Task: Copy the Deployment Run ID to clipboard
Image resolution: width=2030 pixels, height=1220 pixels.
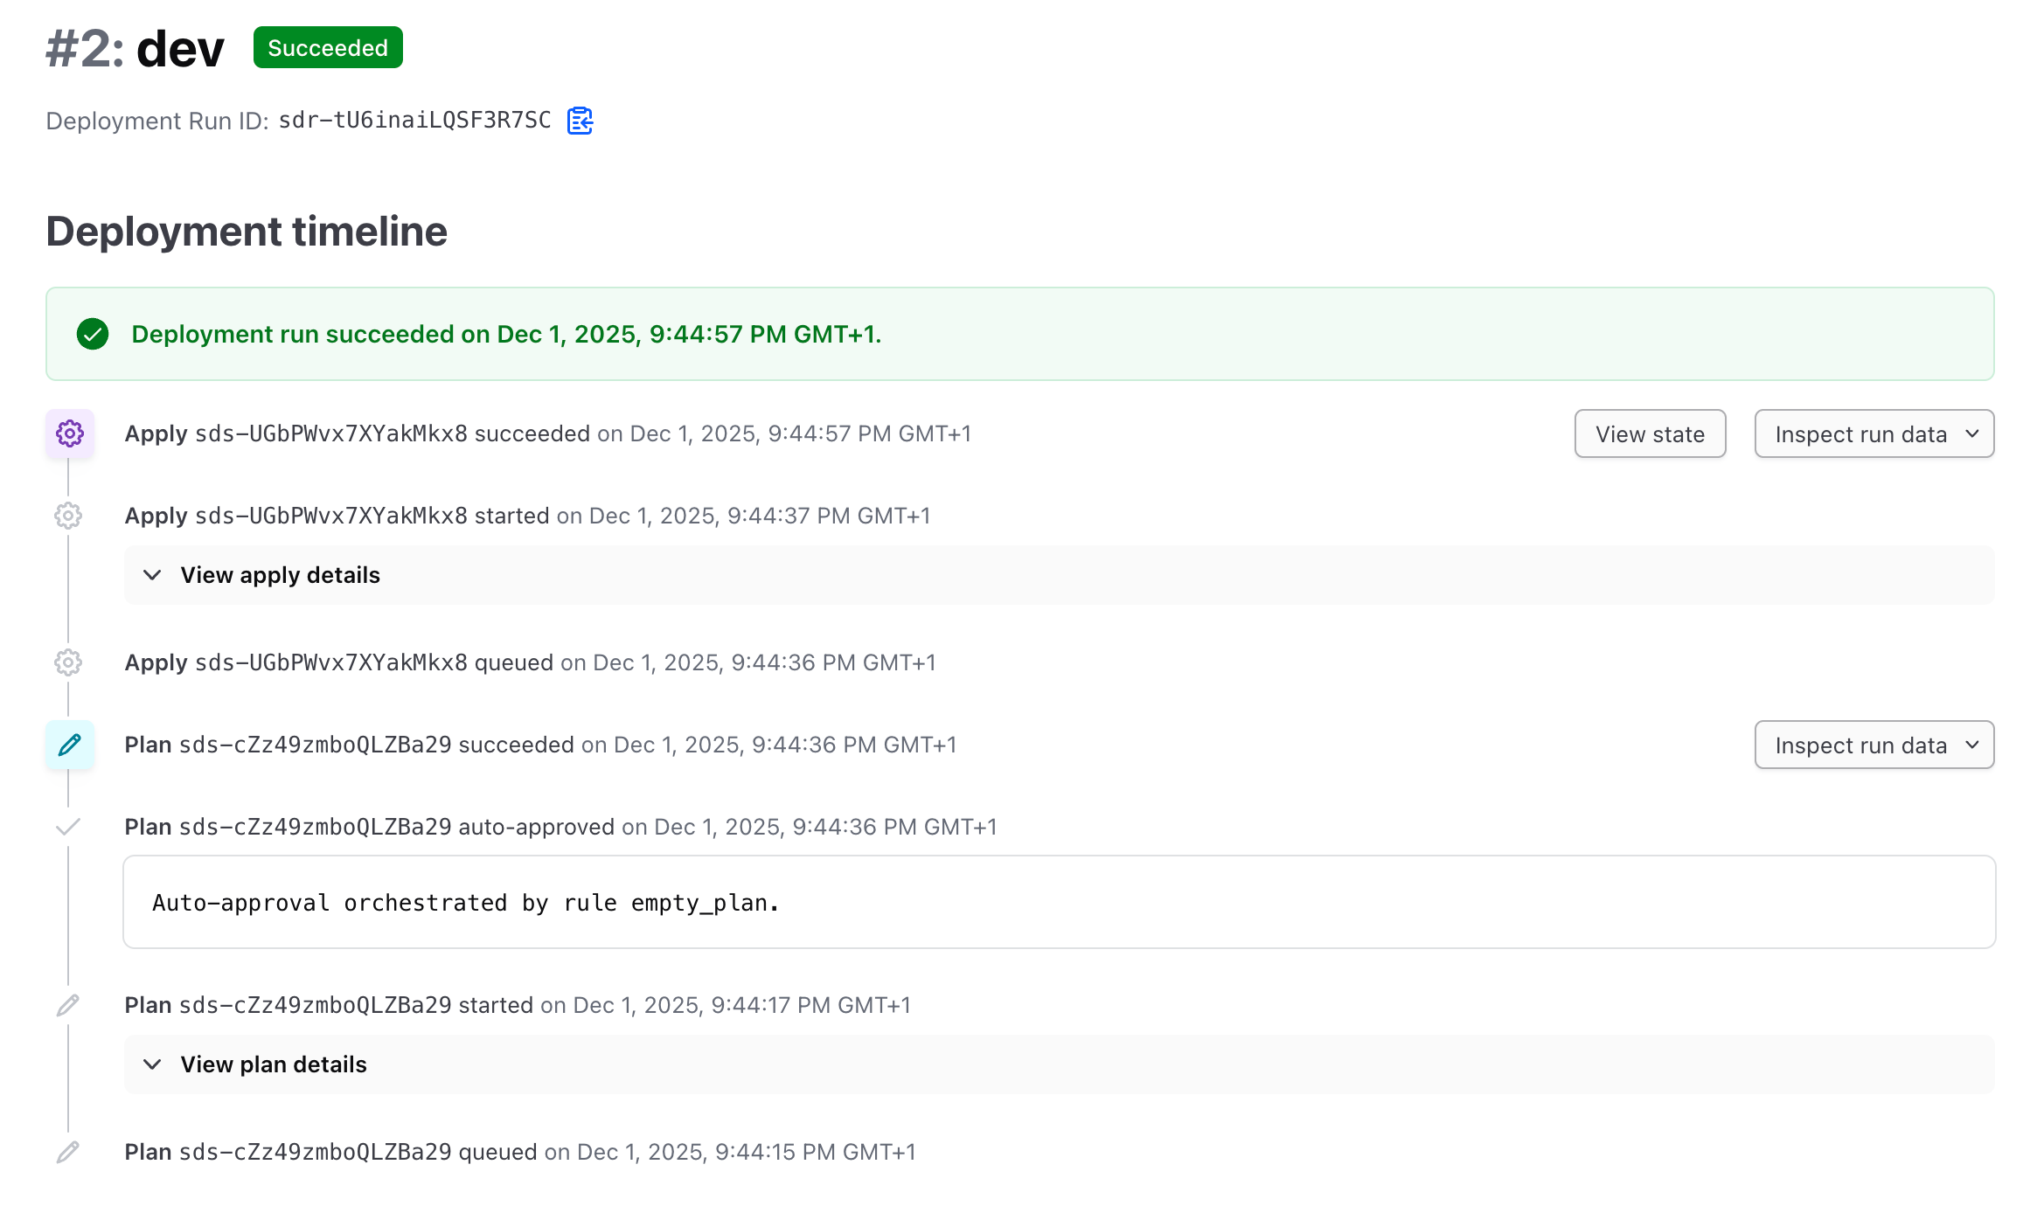Action: [580, 121]
